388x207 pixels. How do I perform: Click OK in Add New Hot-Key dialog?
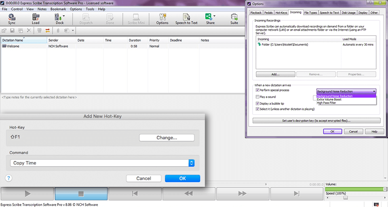tap(182, 178)
